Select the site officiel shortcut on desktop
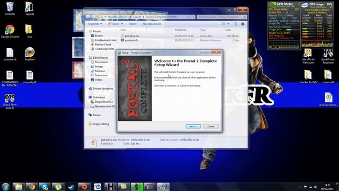This screenshot has width=339, height=191. coord(308,56)
